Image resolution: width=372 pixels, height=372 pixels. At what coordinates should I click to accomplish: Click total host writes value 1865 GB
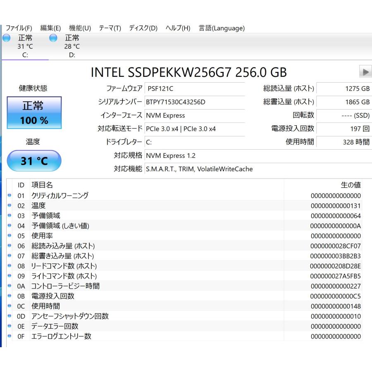point(344,102)
